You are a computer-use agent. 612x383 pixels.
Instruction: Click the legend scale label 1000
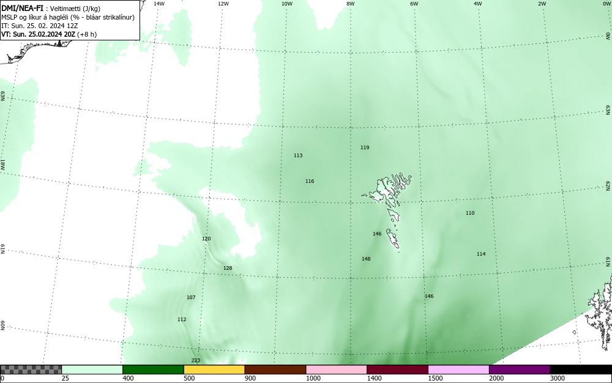point(313,378)
